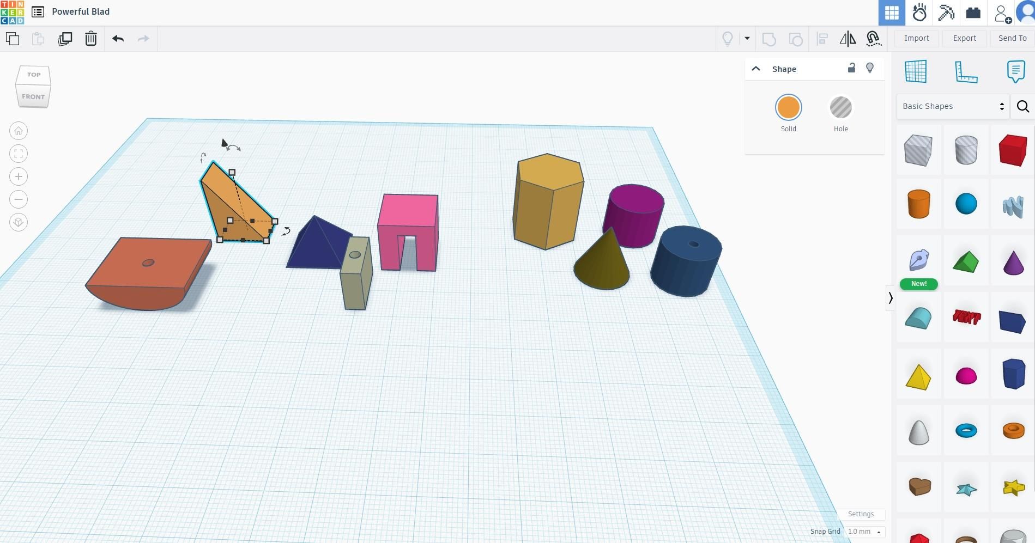Pick the brown Heart shape
Viewport: 1035px width, 543px height.
coord(919,486)
